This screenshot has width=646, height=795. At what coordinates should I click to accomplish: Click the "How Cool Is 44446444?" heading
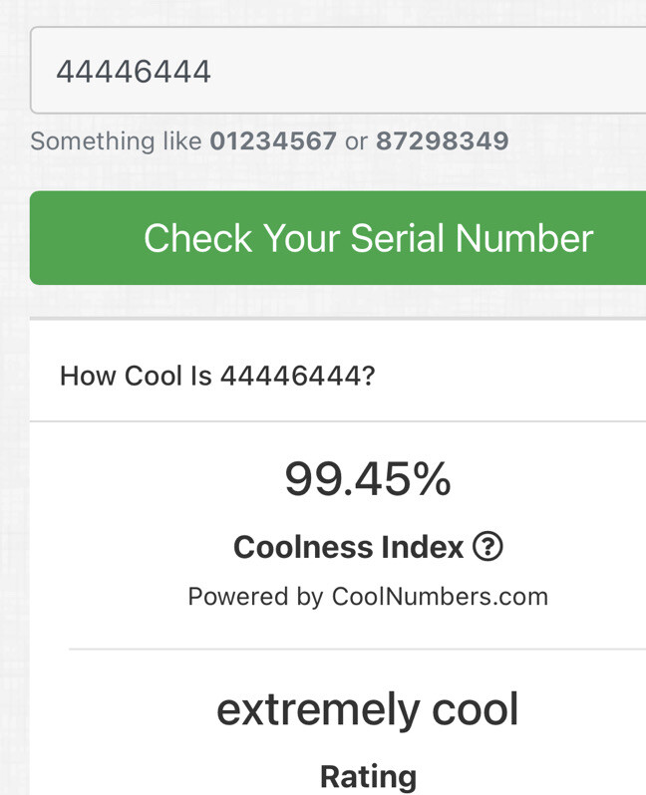coord(217,377)
